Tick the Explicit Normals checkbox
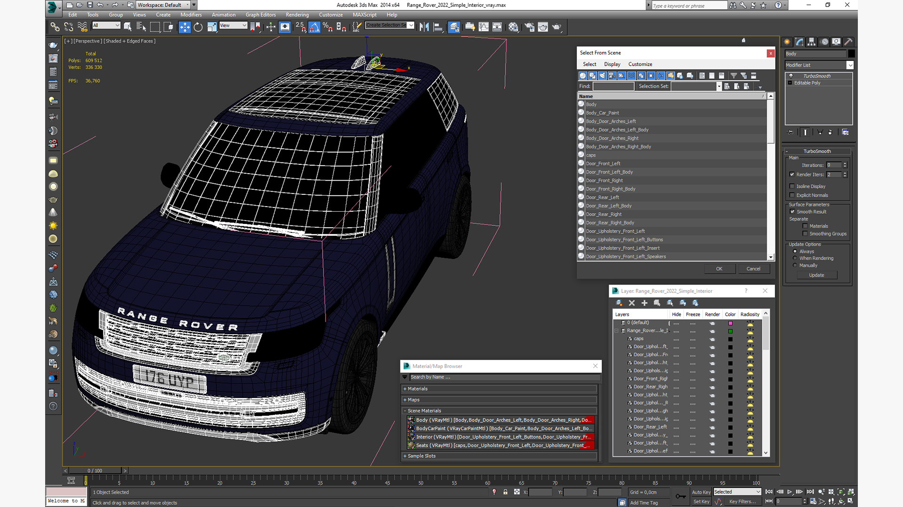Viewport: 903px width, 507px height. [x=792, y=195]
